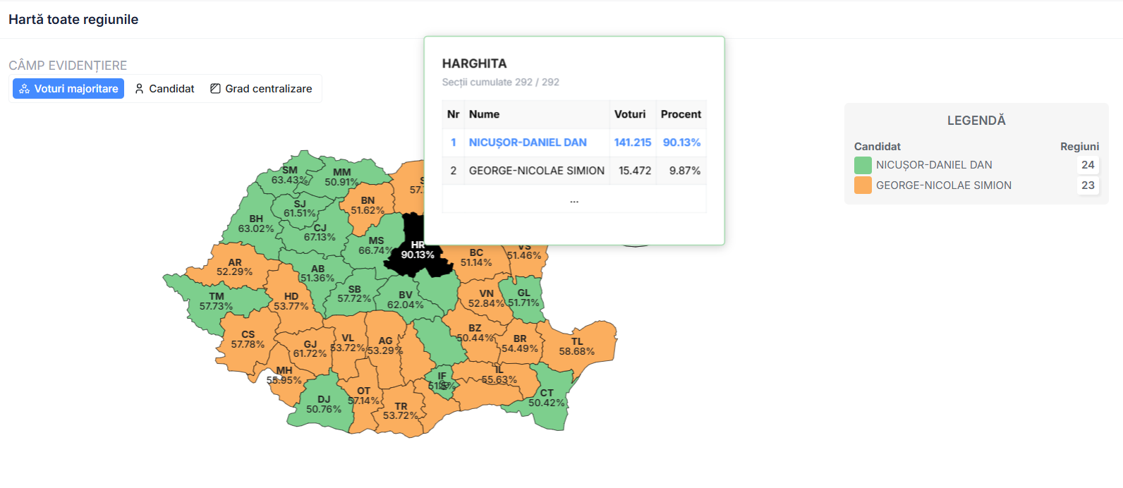Click the person icon beside Candidat
The width and height of the screenshot is (1123, 488).
tap(139, 89)
